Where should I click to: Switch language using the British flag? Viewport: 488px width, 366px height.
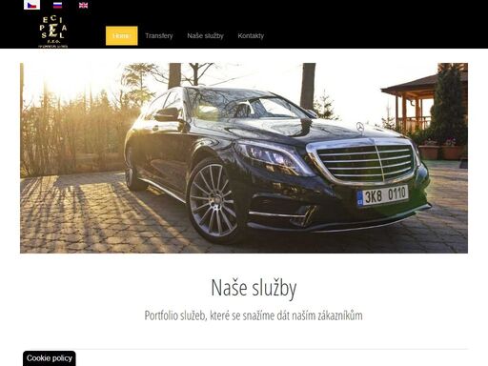83,5
